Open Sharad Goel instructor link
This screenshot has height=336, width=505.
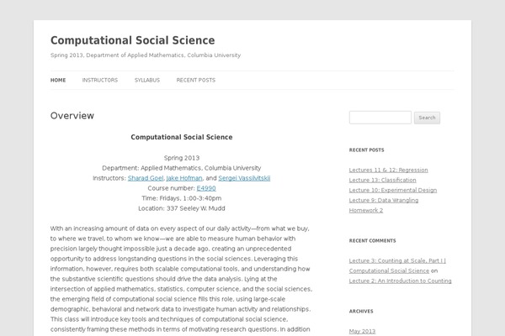pyautogui.click(x=144, y=178)
